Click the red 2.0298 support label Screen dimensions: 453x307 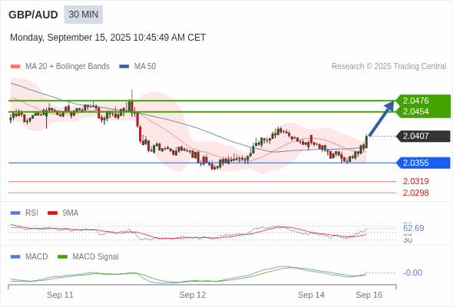[415, 193]
